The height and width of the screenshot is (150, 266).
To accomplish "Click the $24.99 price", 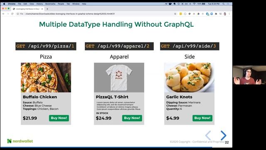I will (103, 118).
